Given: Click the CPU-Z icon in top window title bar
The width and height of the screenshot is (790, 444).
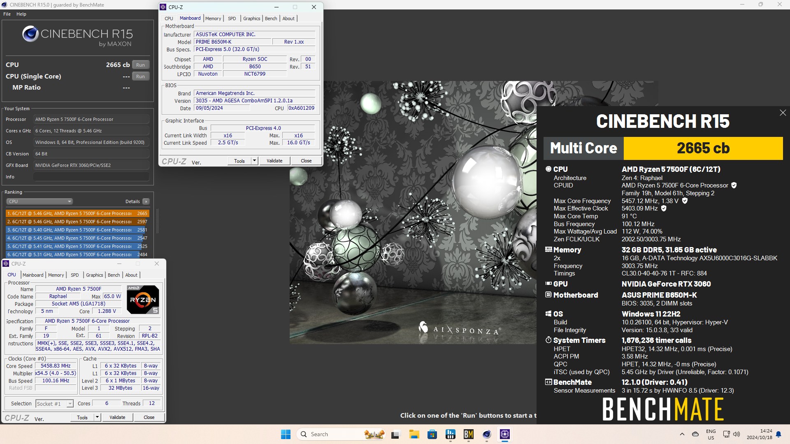Looking at the screenshot, I should [x=163, y=7].
